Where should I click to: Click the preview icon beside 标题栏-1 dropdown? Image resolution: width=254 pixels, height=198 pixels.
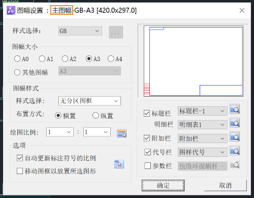click(x=235, y=109)
